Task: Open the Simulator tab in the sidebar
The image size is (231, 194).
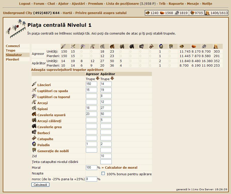Action: (x=14, y=55)
